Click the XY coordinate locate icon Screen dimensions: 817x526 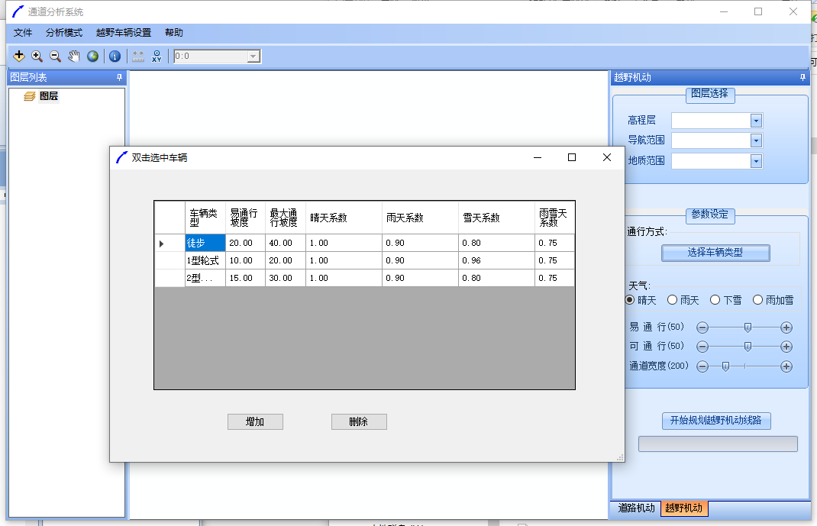157,56
